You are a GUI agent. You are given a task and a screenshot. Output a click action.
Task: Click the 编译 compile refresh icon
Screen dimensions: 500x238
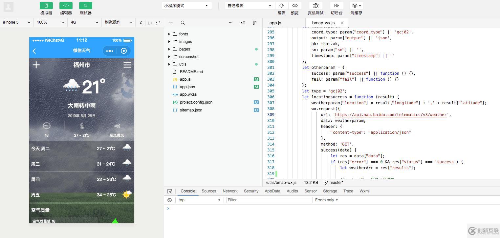pyautogui.click(x=281, y=6)
